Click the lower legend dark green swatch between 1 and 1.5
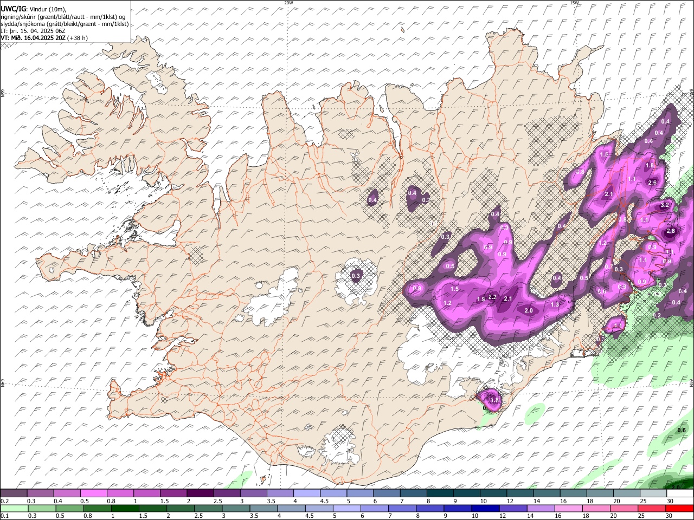Viewport: 694px width, 520px height. 125,509
